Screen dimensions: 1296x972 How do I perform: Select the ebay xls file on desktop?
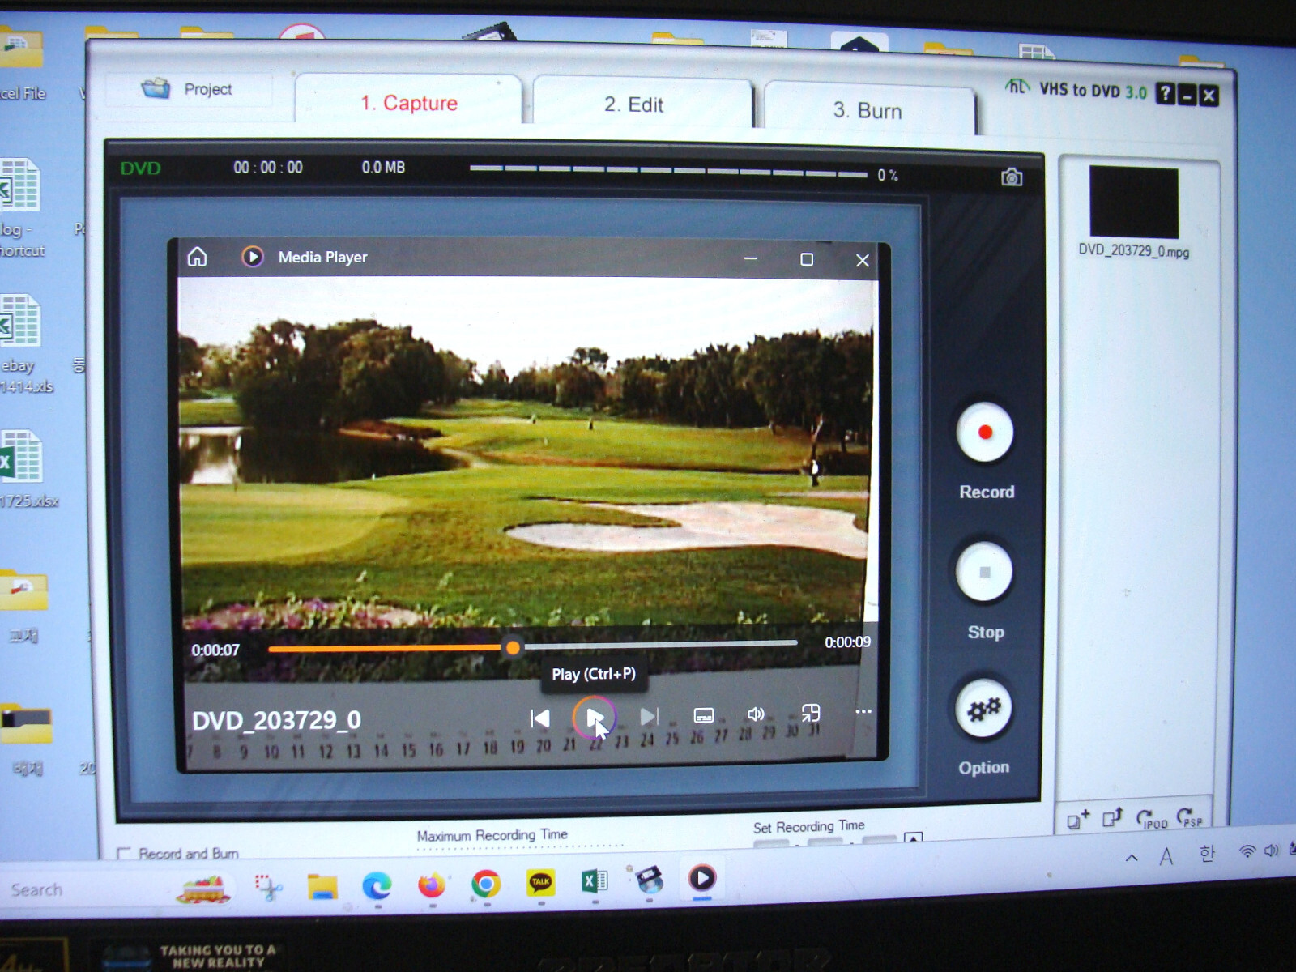[21, 343]
